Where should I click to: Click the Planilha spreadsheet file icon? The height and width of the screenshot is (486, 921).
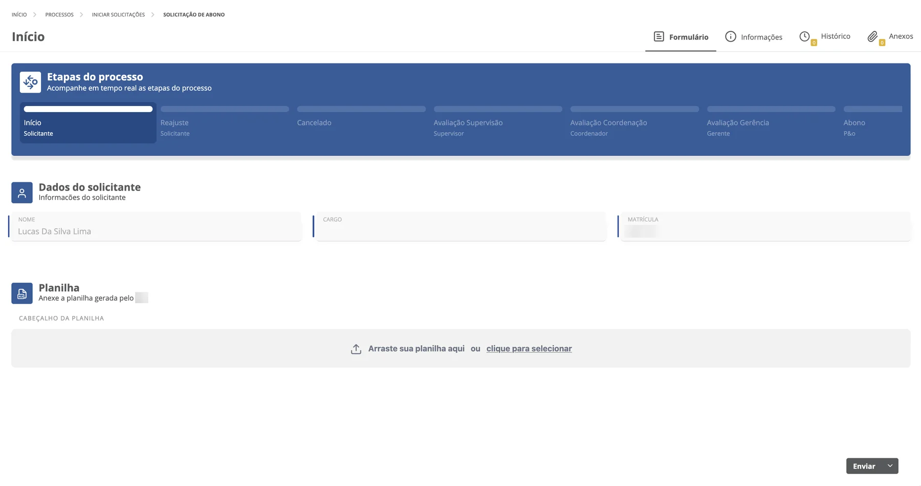pyautogui.click(x=22, y=293)
